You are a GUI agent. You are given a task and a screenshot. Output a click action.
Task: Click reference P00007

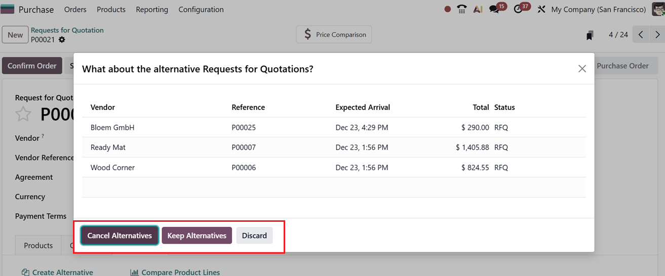pyautogui.click(x=244, y=147)
